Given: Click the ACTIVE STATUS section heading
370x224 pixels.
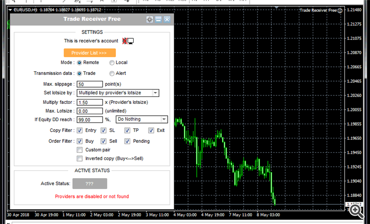Looking at the screenshot, I should 92,170.
